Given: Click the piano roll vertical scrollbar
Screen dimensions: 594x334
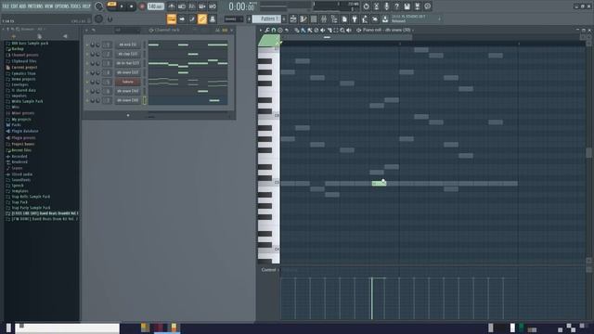Looking at the screenshot, I should point(588,152).
